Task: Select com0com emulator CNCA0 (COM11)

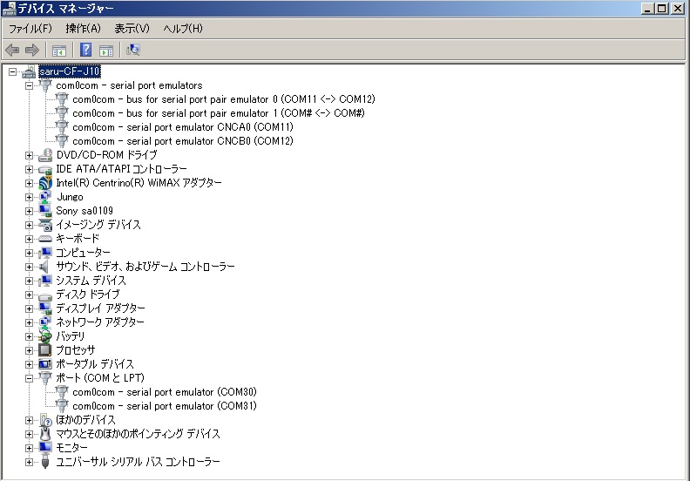Action: tap(182, 127)
